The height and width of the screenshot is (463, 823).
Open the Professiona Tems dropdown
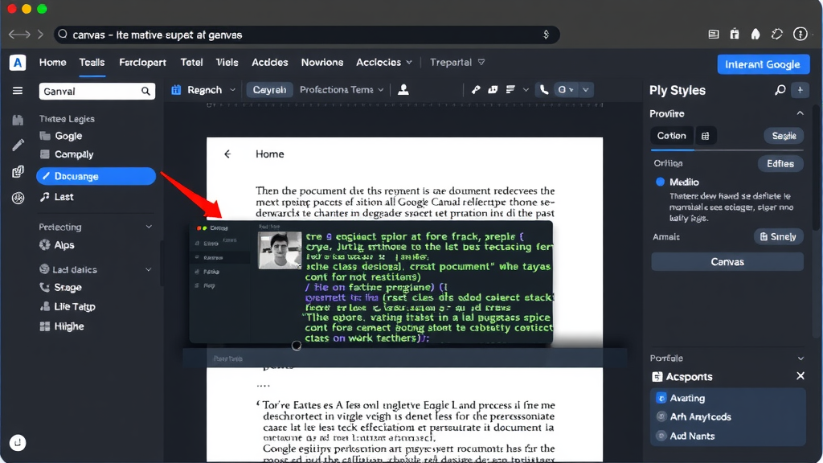[342, 90]
